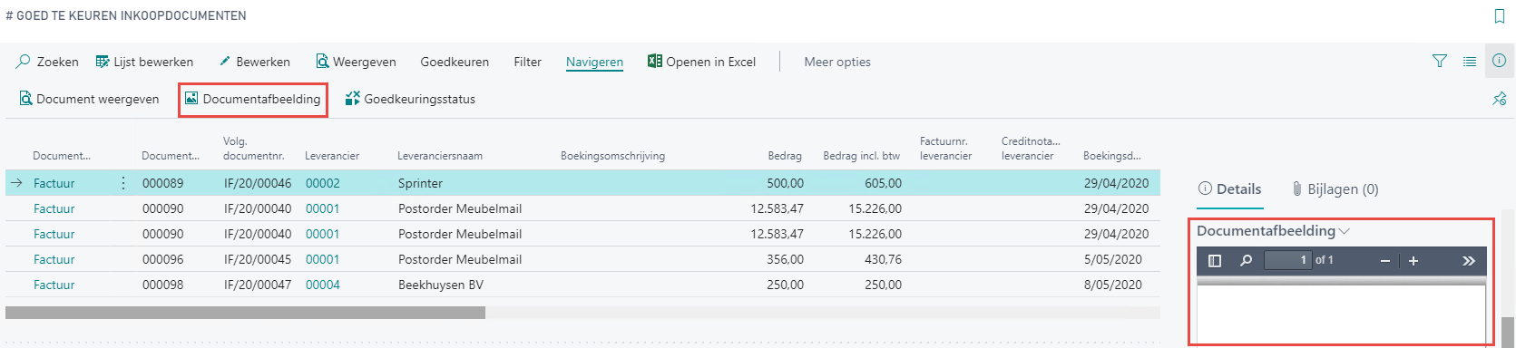Open Goedkeuringsstatus
The height and width of the screenshot is (348, 1516).
(410, 99)
